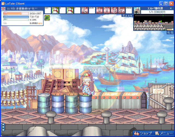Minimize the LaTale Client window
Viewport: 175px width, 137px height.
tap(161, 4)
